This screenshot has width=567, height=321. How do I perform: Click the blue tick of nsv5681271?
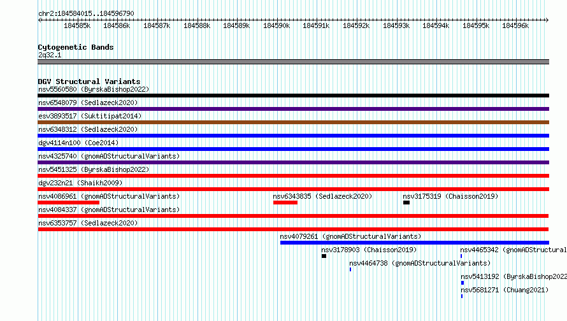coord(462,296)
